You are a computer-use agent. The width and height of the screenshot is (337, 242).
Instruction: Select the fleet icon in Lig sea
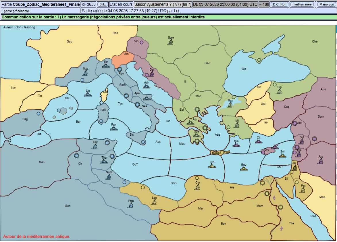click(88, 94)
